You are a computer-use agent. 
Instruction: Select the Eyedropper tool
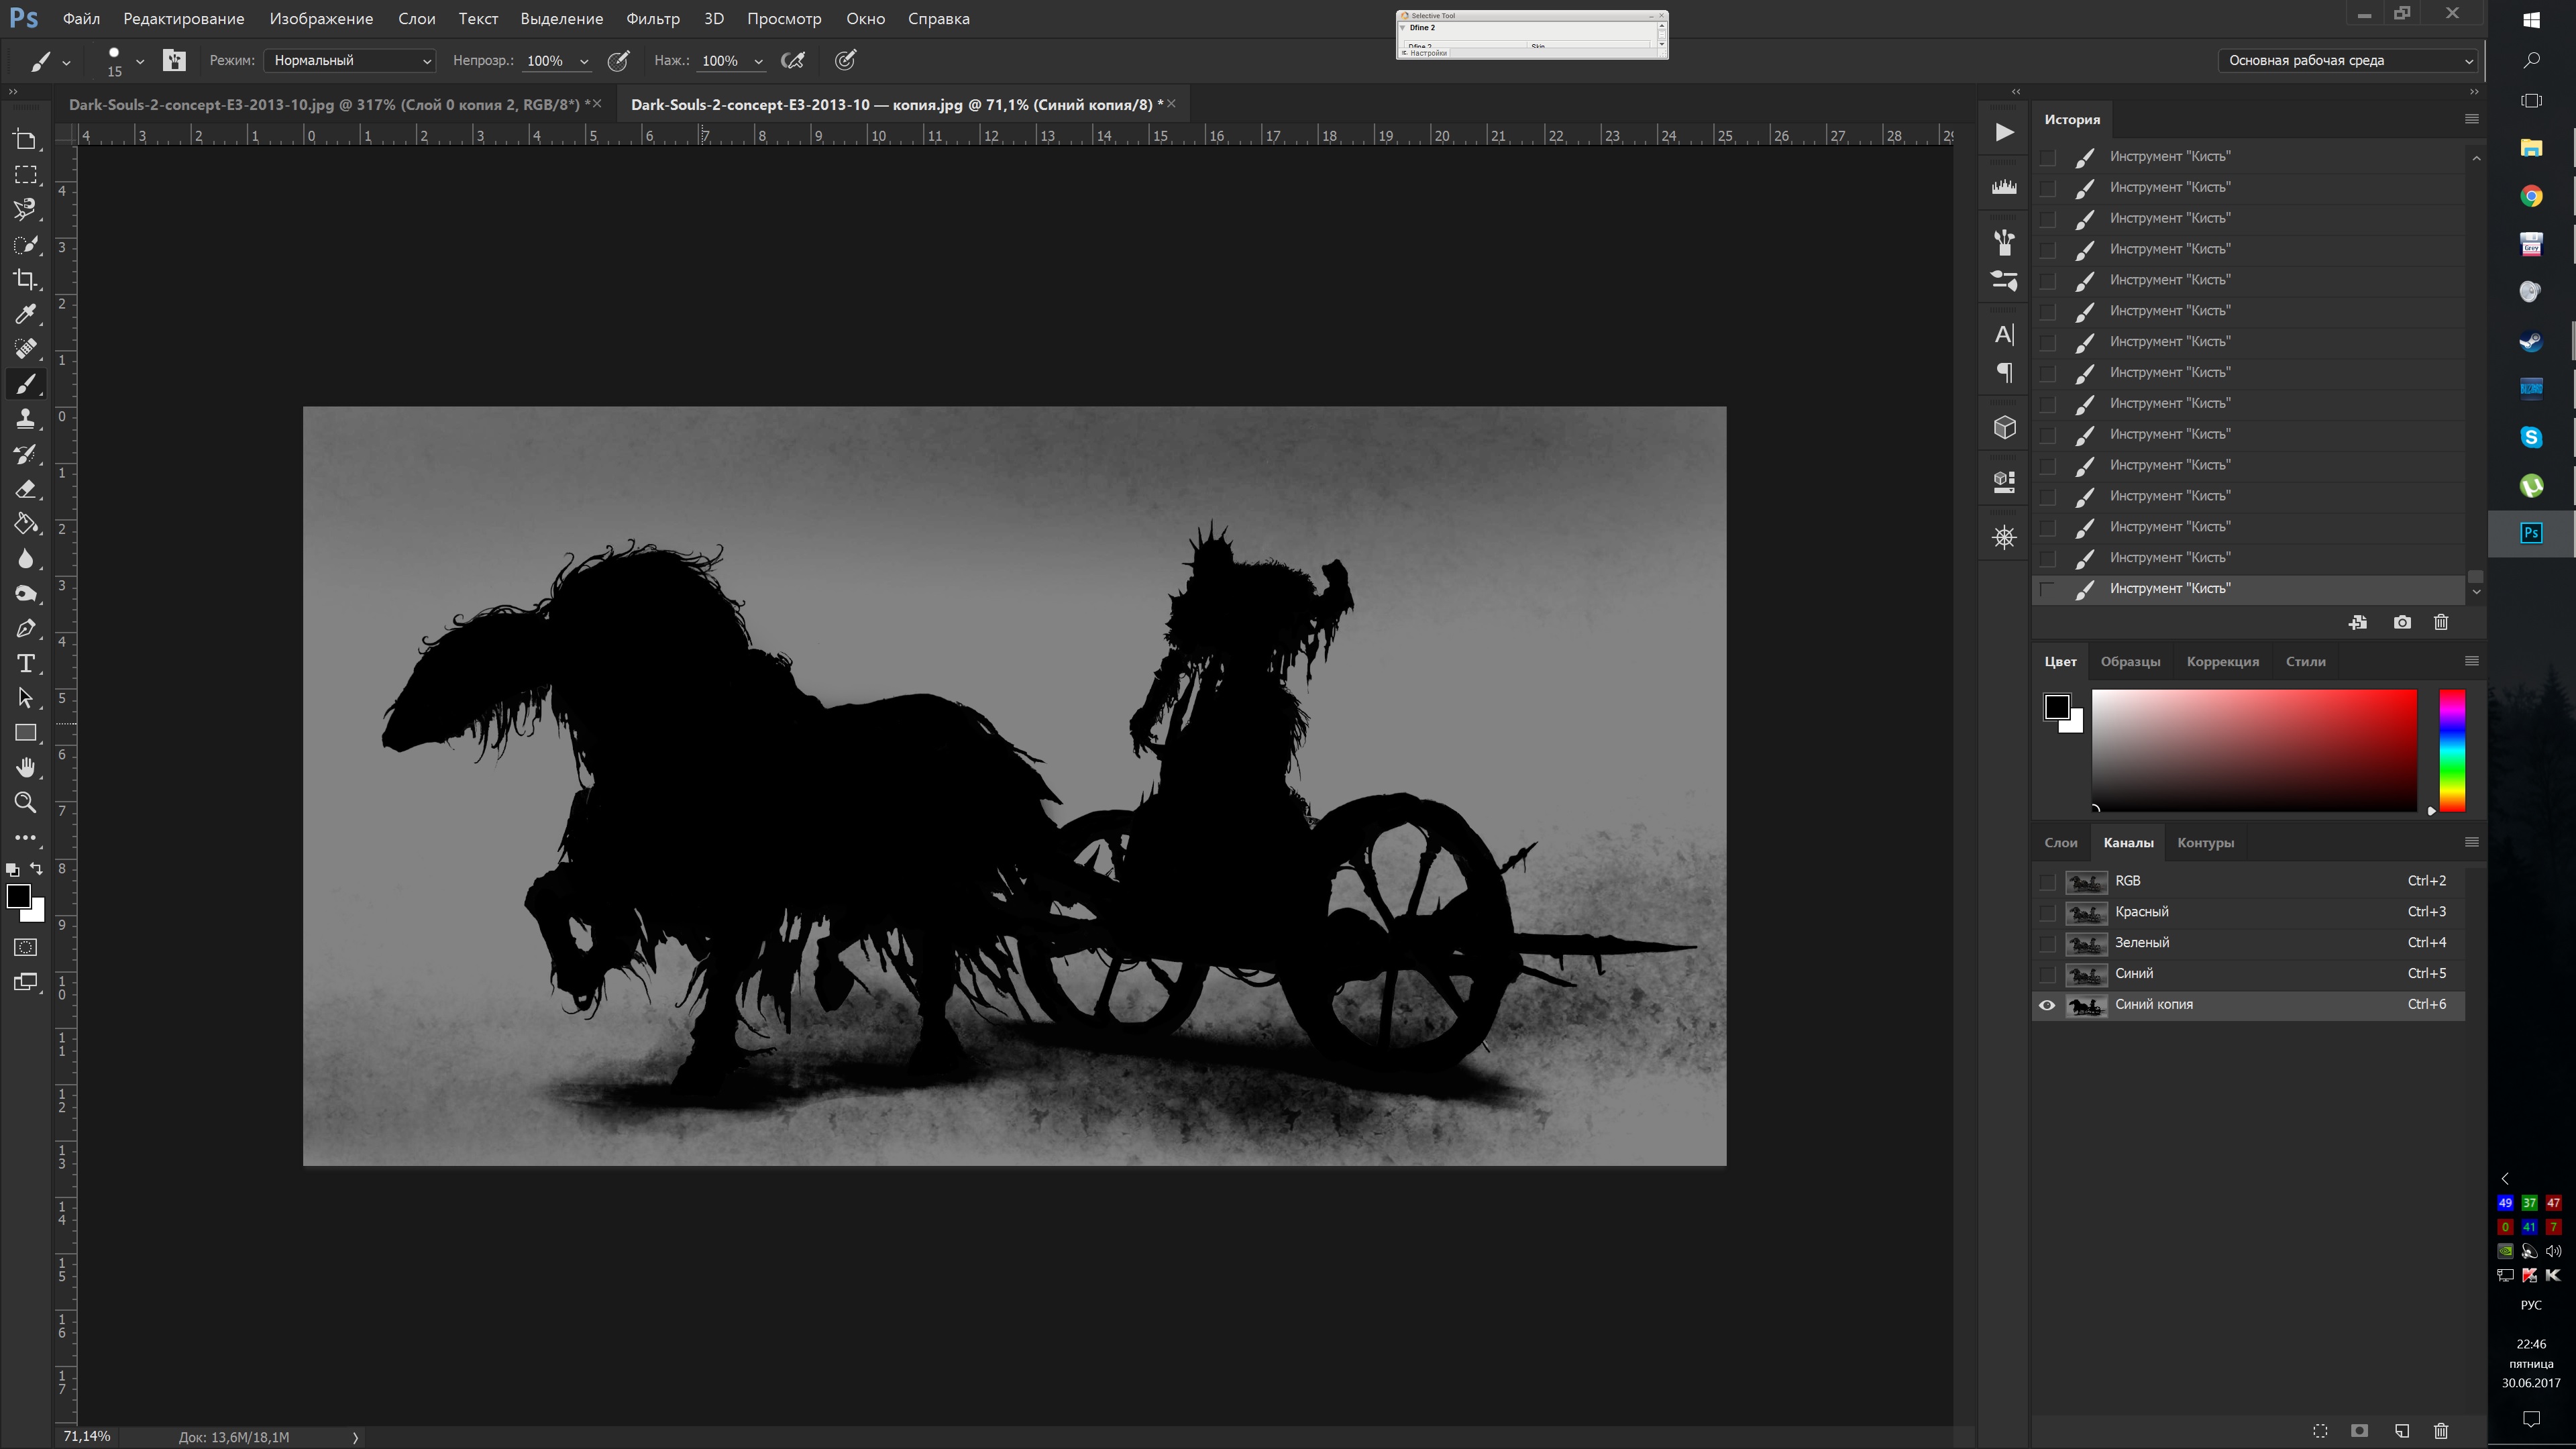(26, 314)
